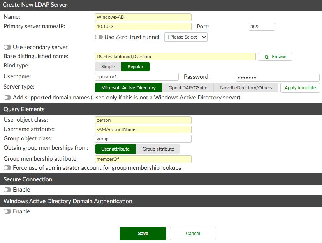Switch bind type to Simple
The image size is (322, 243).
point(108,67)
